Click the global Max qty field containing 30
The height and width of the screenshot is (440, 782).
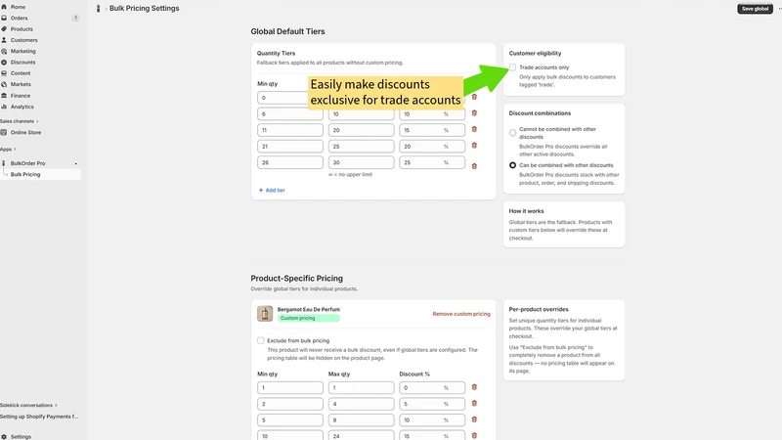click(x=361, y=162)
